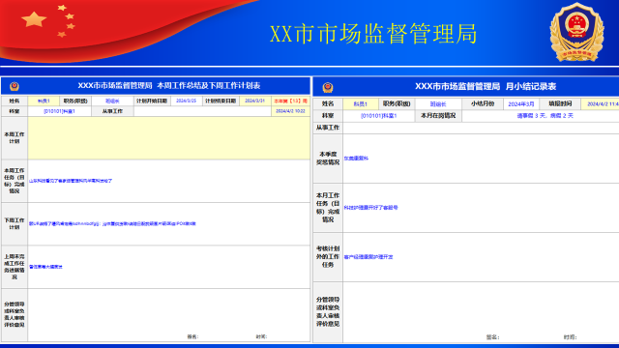The image size is (619, 348).
Task: Click the 本季度奖惩情况 text area
Action: [481, 159]
